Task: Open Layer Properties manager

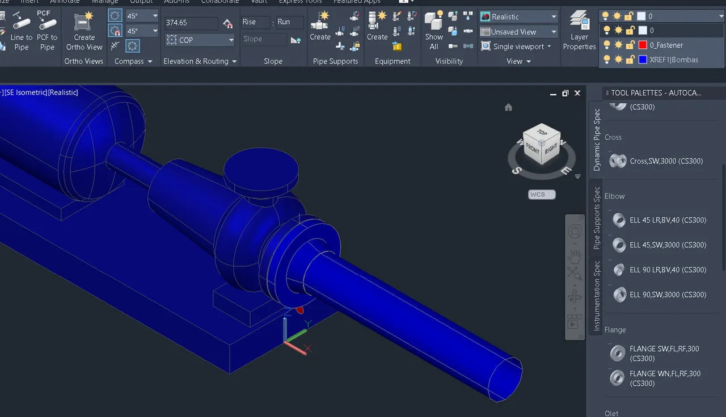Action: pyautogui.click(x=579, y=31)
